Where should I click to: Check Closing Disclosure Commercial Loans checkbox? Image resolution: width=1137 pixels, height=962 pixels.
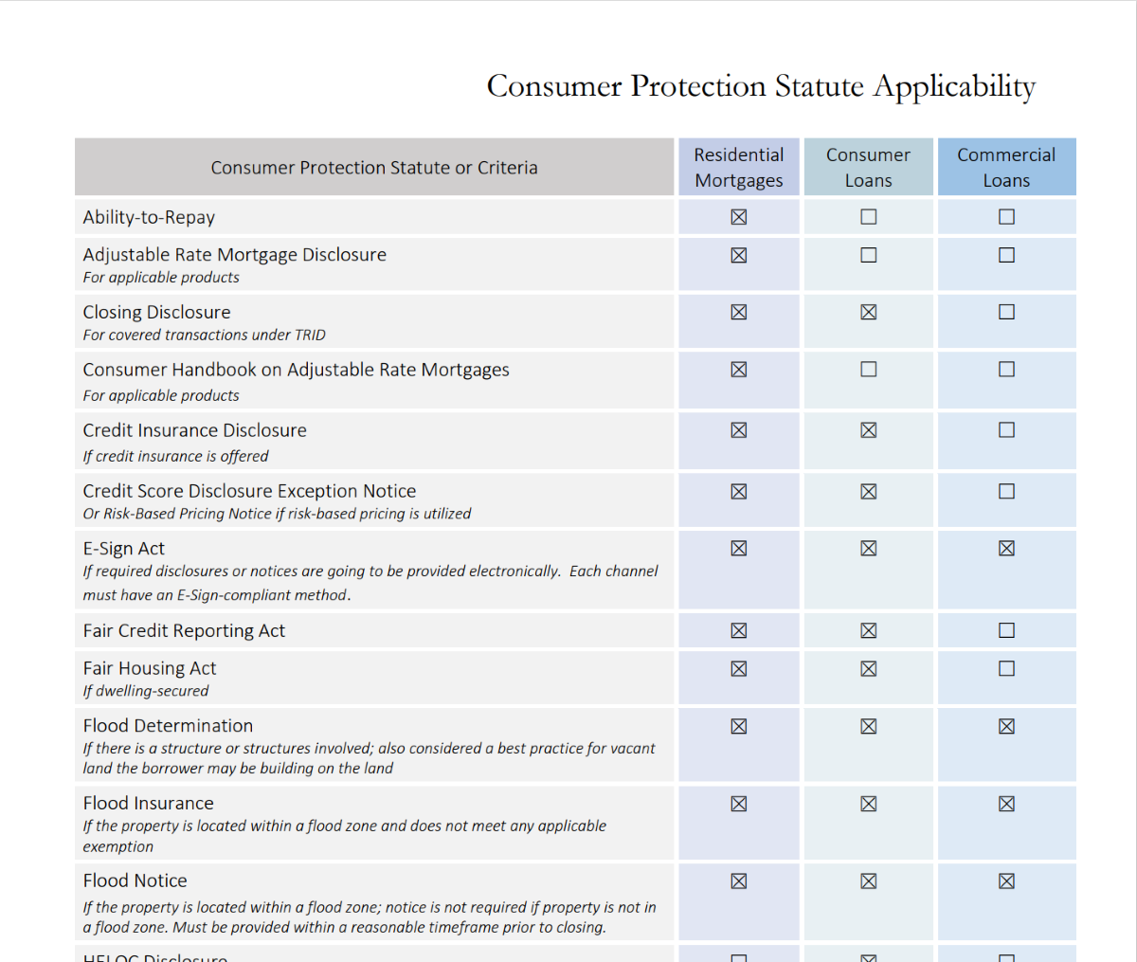point(1006,312)
